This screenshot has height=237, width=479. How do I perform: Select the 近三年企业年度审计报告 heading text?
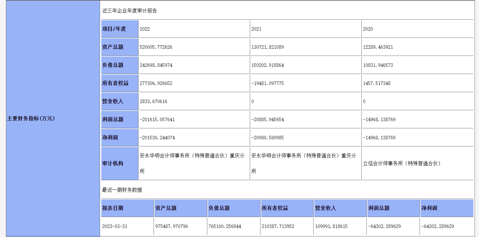point(129,11)
